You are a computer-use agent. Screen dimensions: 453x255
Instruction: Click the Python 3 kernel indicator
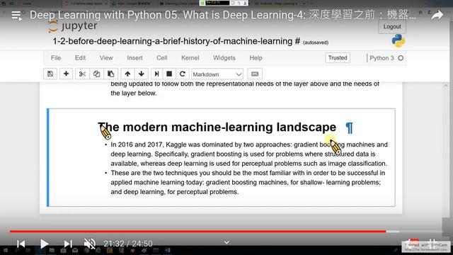tap(382, 58)
